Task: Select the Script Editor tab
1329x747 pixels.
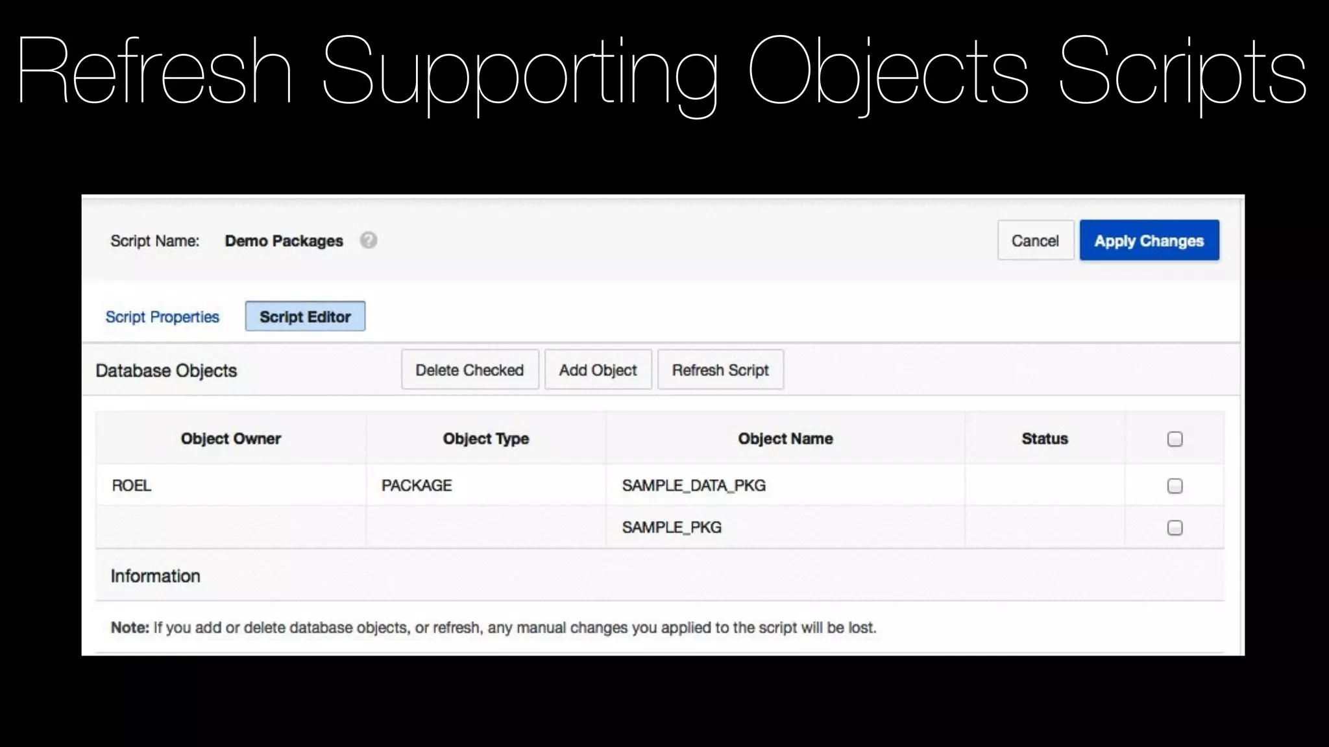Action: coord(305,316)
